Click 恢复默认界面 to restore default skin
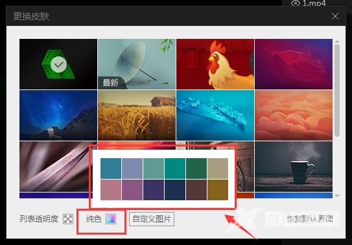352x245 pixels. [x=310, y=219]
